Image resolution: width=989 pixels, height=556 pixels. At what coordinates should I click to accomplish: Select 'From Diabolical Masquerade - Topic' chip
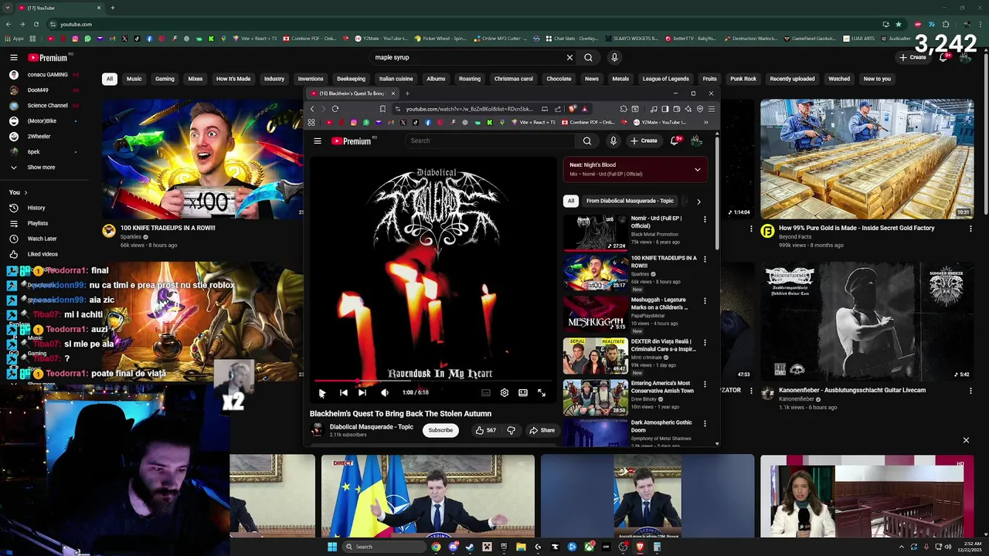[630, 201]
